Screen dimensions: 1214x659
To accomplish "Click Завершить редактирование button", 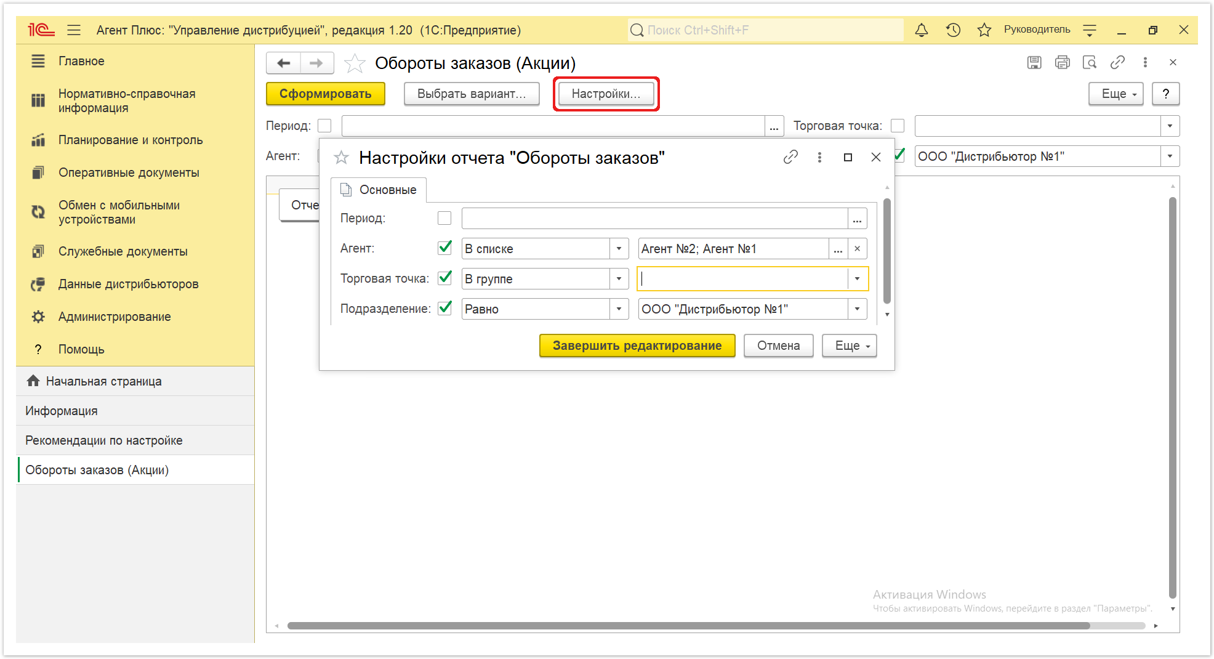I will click(x=637, y=346).
